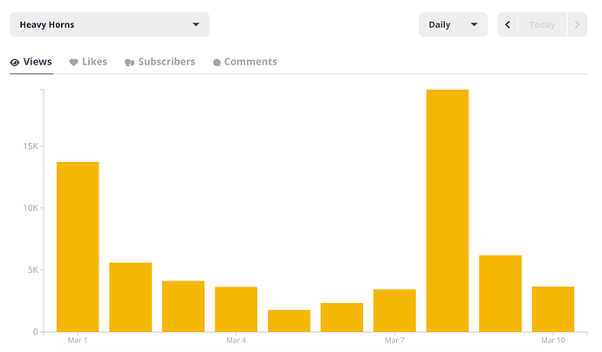Click the Mar 10 views bar
Image resolution: width=602 pixels, height=352 pixels.
[x=553, y=309]
